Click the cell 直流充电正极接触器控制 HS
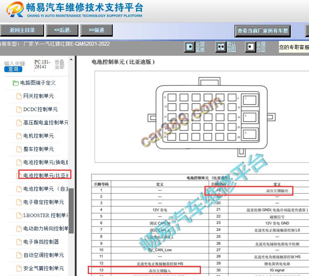 [160, 264]
